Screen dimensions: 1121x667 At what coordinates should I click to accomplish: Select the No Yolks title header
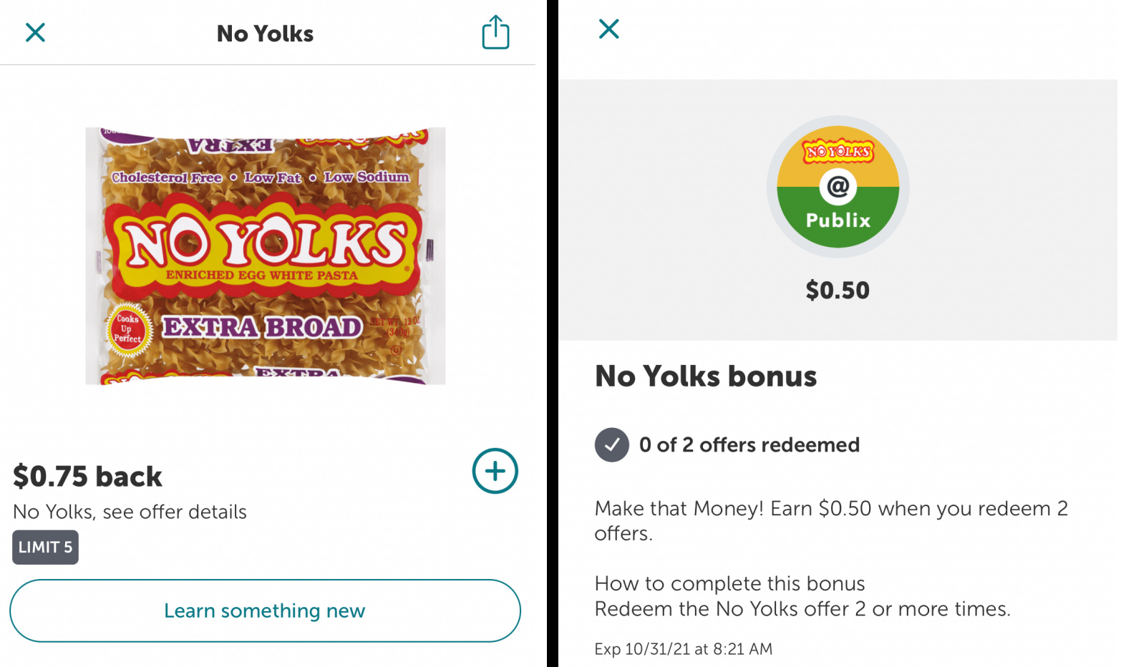click(264, 33)
